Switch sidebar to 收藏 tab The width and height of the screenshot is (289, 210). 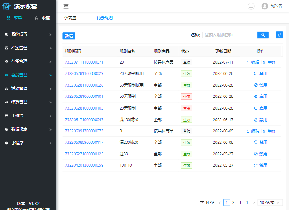coord(43,18)
